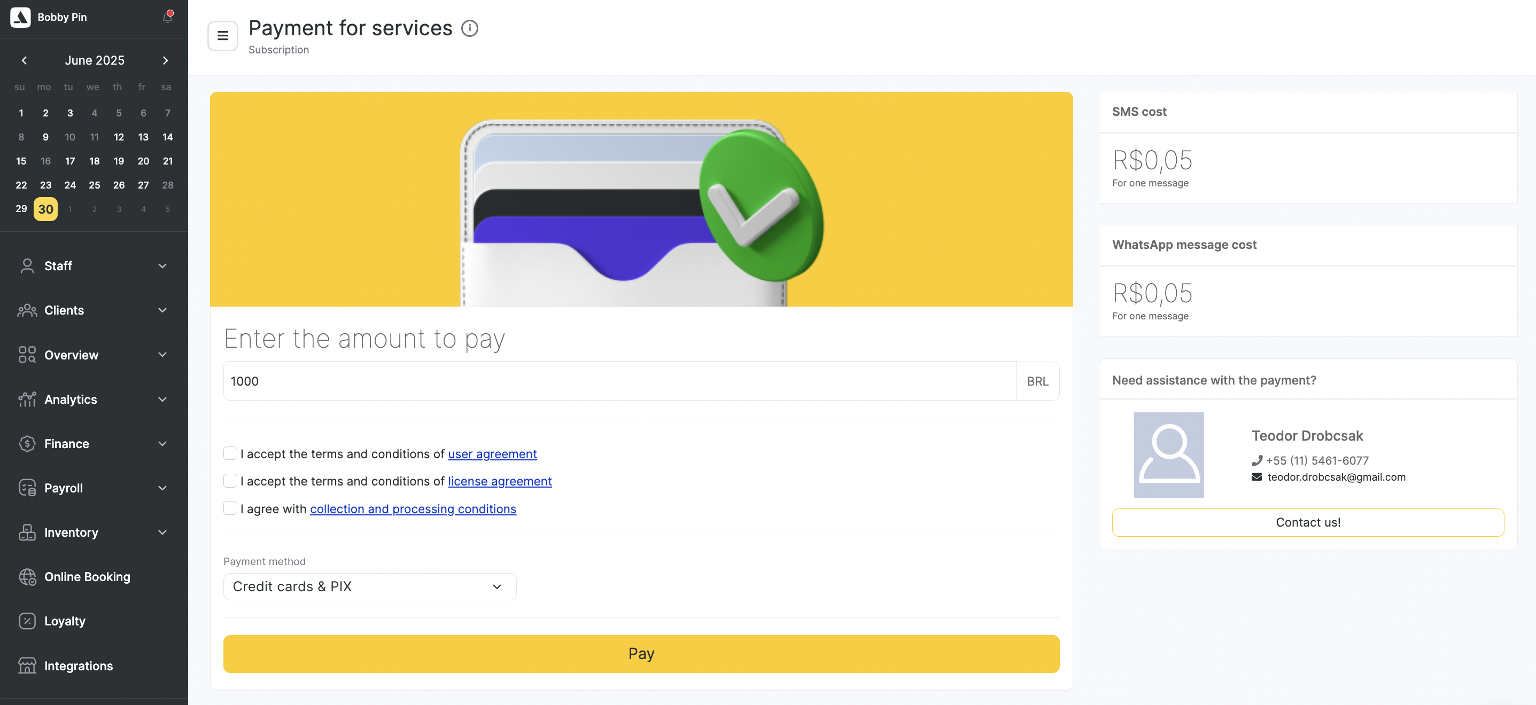
Task: Open the license agreement link
Action: (x=500, y=481)
